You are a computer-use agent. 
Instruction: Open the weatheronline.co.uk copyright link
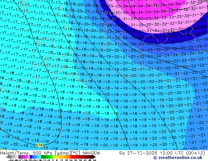click(178, 158)
